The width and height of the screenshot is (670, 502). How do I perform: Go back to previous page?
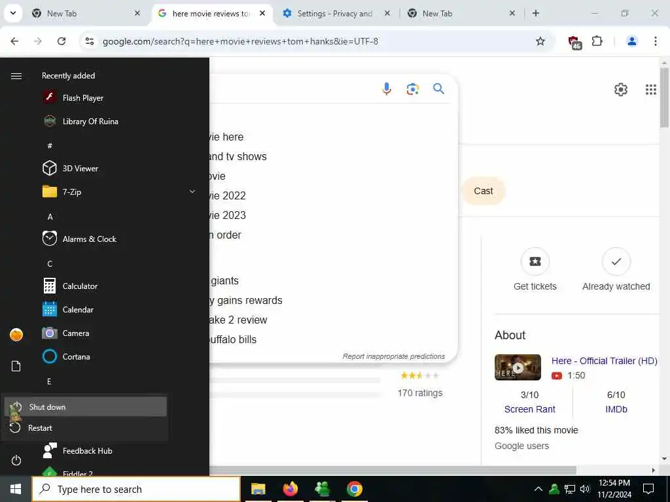[14, 41]
